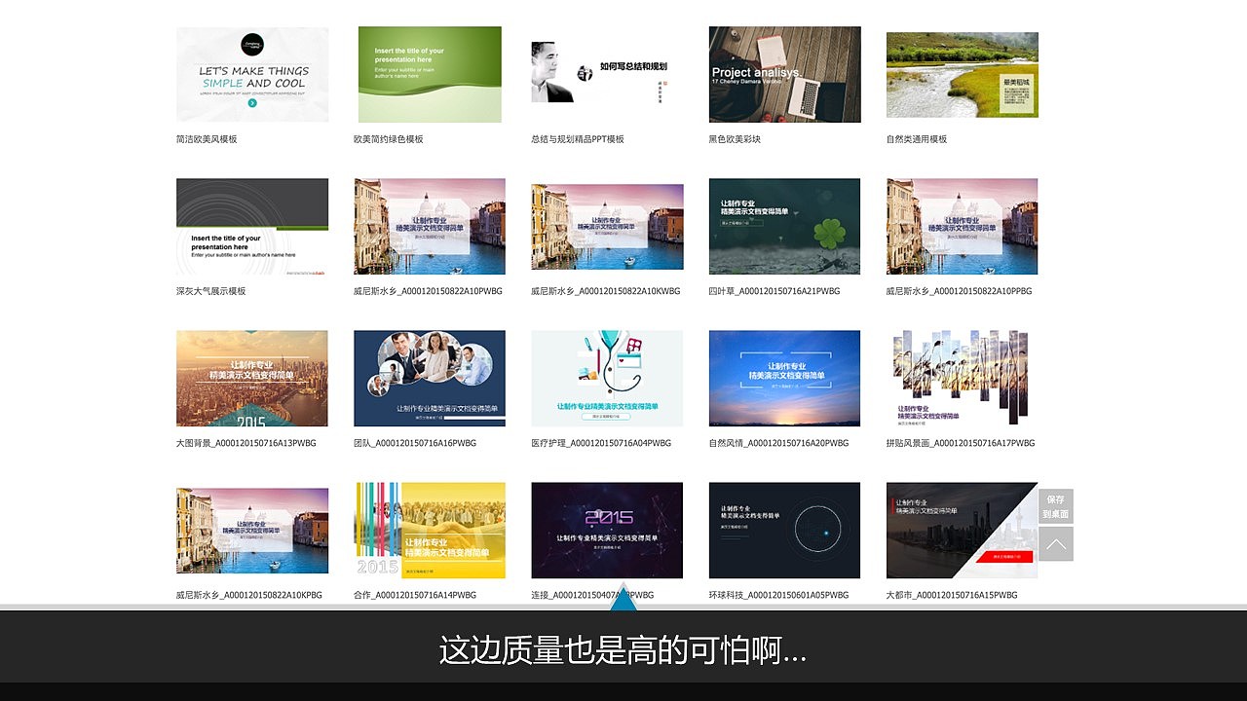1247x701 pixels.
Task: Collapse the panel with the up arrow chevron
Action: [x=1057, y=544]
